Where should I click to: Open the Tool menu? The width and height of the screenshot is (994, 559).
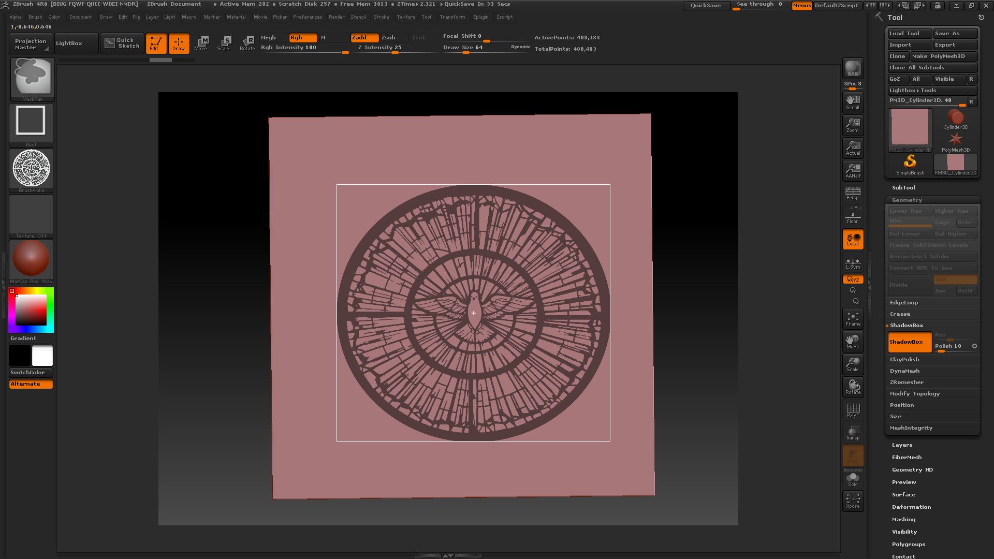tap(427, 17)
